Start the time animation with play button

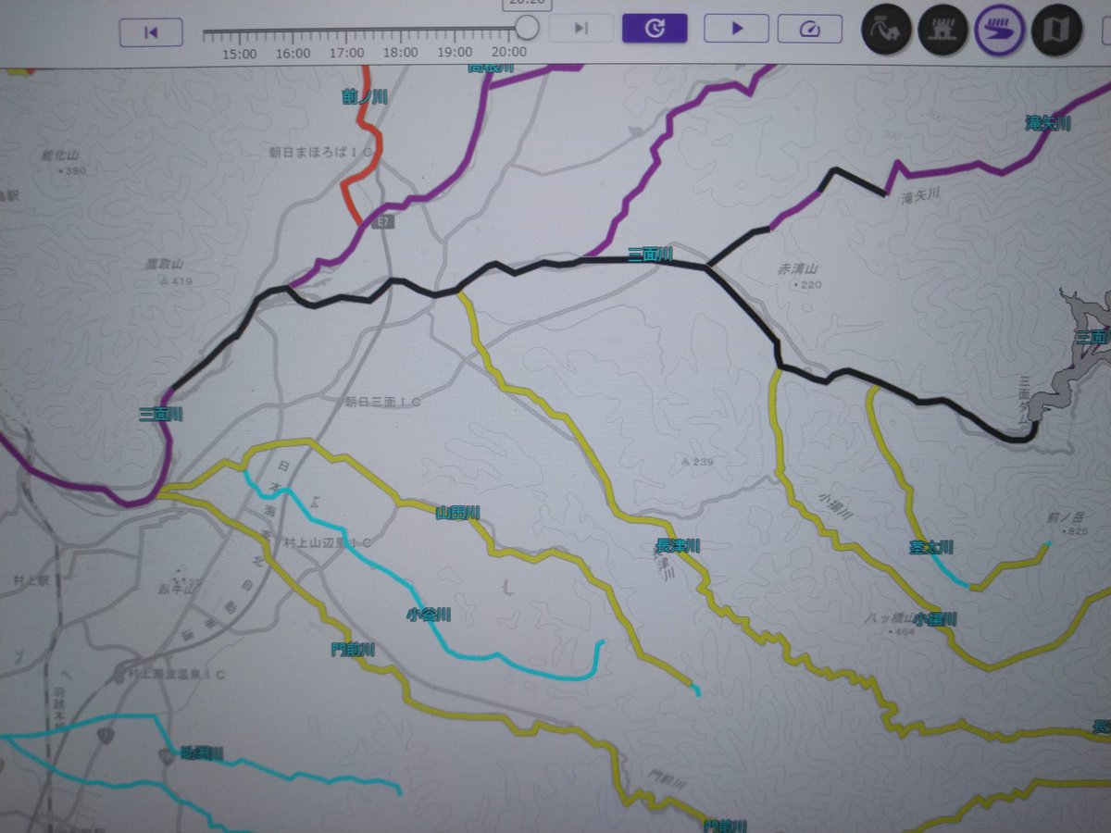pos(737,28)
